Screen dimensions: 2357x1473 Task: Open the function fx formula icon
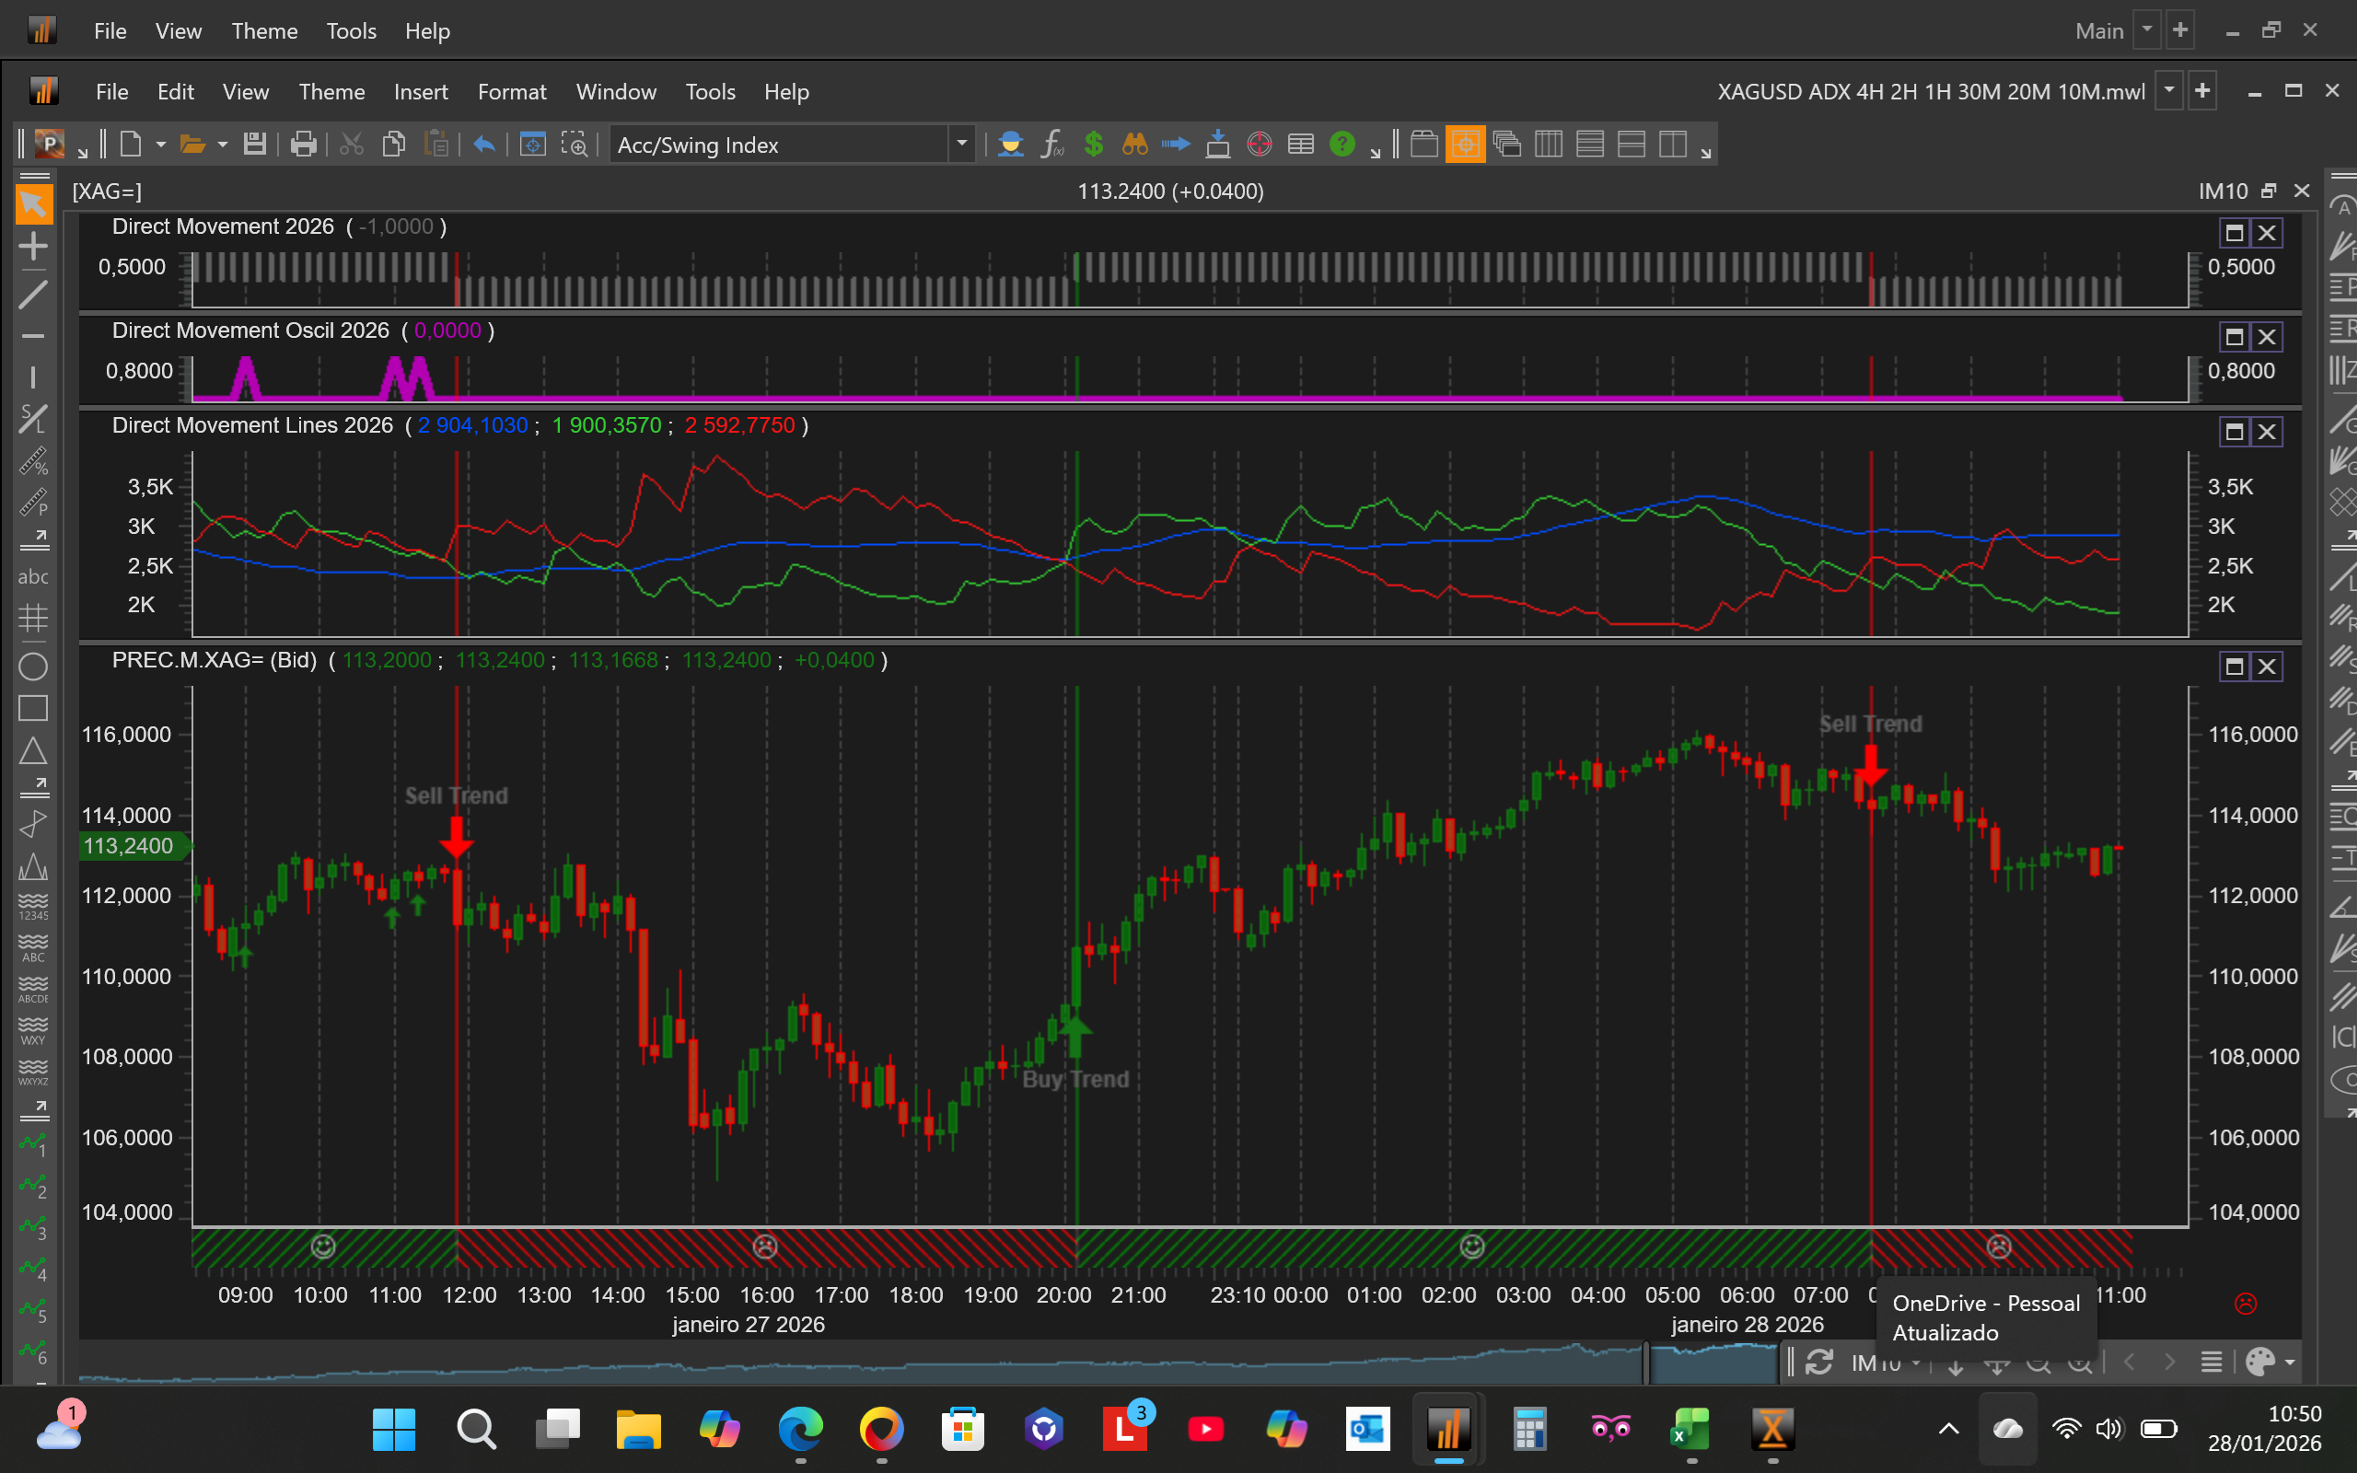[x=1051, y=145]
